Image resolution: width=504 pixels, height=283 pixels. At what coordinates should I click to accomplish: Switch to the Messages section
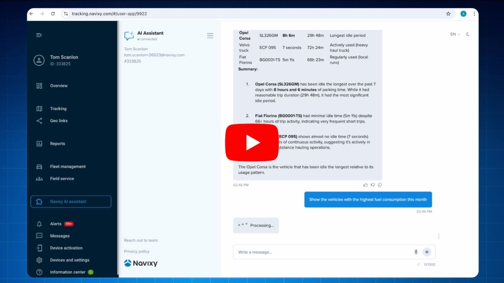pyautogui.click(x=60, y=236)
